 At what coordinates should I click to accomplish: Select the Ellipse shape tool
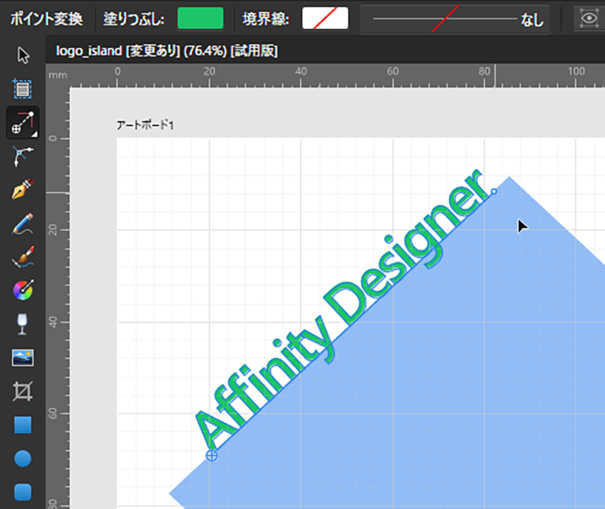tap(23, 459)
